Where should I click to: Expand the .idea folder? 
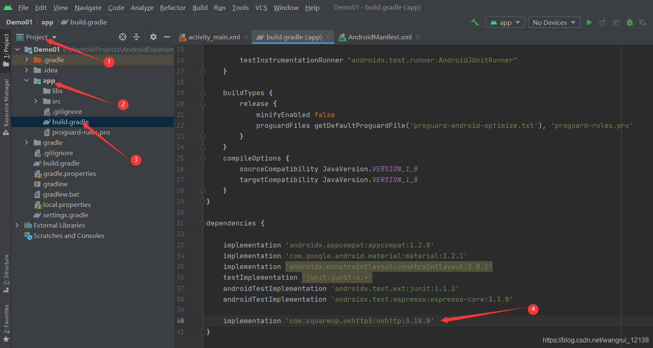pos(27,70)
